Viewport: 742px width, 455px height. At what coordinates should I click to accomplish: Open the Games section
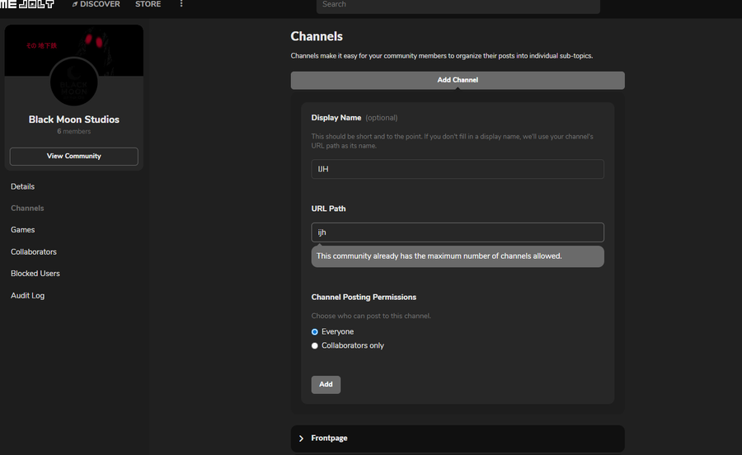coord(23,230)
